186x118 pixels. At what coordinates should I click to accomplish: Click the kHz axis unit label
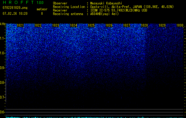point(3,24)
